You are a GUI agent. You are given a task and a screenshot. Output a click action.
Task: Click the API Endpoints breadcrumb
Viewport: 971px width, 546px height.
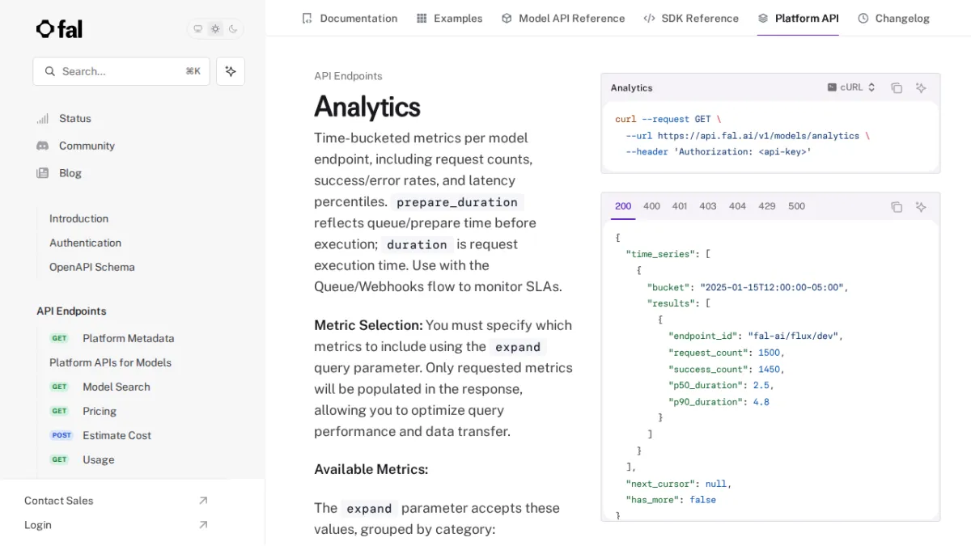[348, 76]
